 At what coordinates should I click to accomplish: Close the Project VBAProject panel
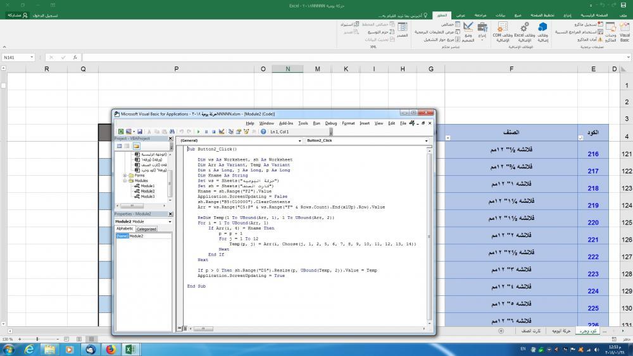pyautogui.click(x=170, y=138)
